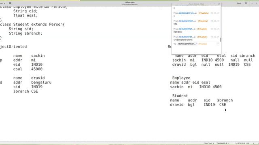Click 'sbranch CSE' line in object section

pos(25,91)
